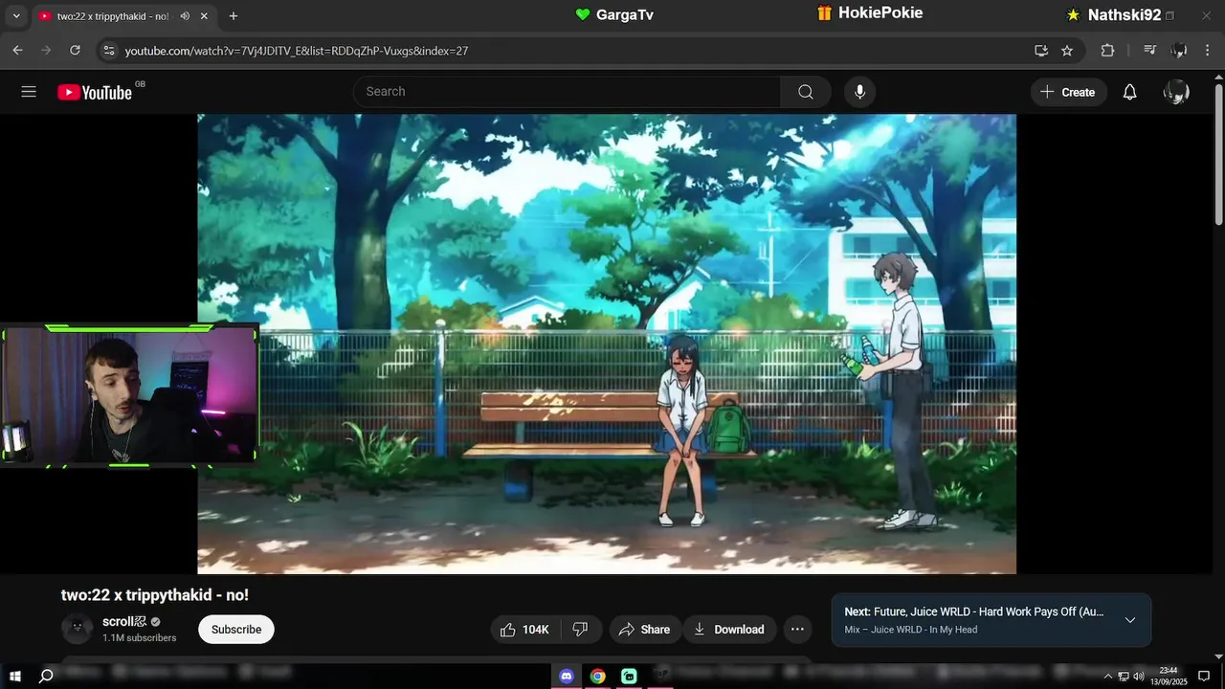Switch to Chrome in taskbar
This screenshot has height=689, width=1225.
coord(597,676)
